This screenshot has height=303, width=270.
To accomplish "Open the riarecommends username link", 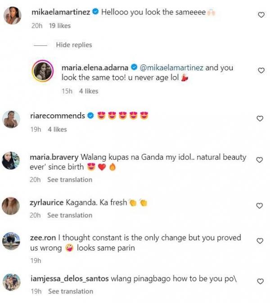I will pyautogui.click(x=57, y=116).
